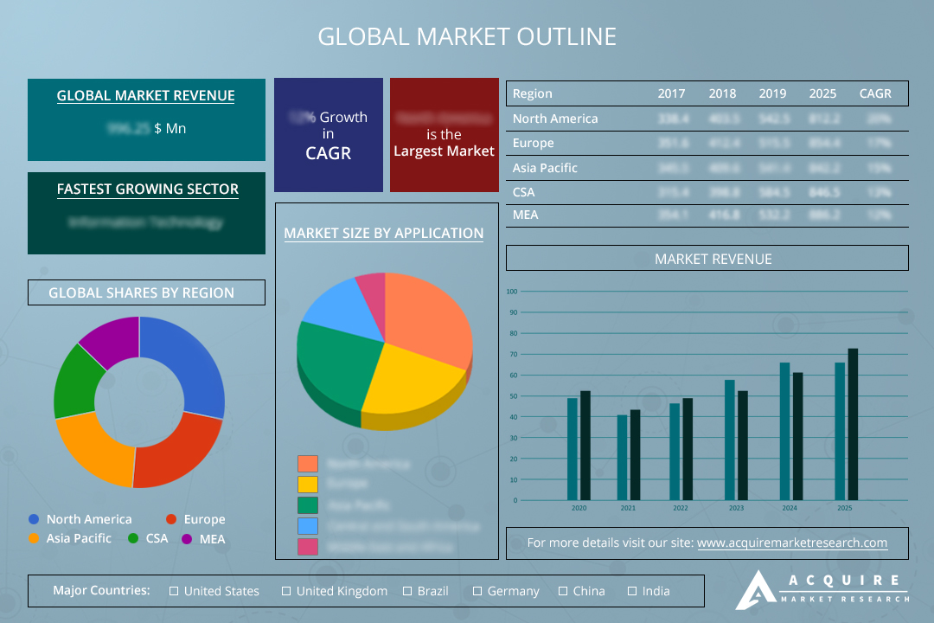The height and width of the screenshot is (623, 934).
Task: Enable the Germany country checkbox
Action: pos(477,591)
